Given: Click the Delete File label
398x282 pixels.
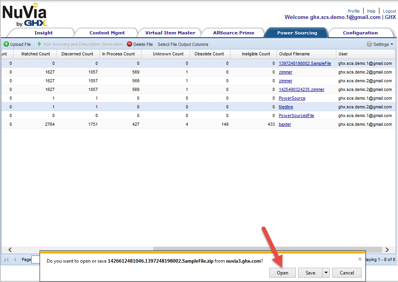Looking at the screenshot, I should [143, 44].
